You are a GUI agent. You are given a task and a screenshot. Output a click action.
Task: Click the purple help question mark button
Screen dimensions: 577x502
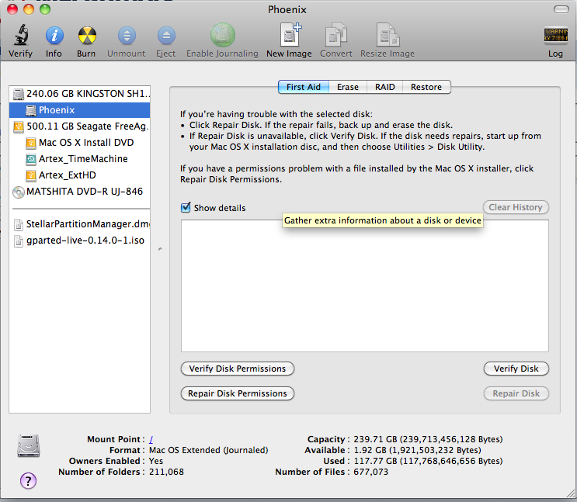coord(28,480)
